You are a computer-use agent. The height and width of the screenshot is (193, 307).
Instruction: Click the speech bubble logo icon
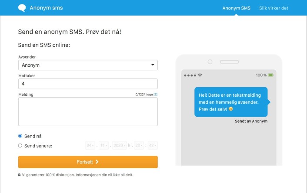pyautogui.click(x=22, y=8)
